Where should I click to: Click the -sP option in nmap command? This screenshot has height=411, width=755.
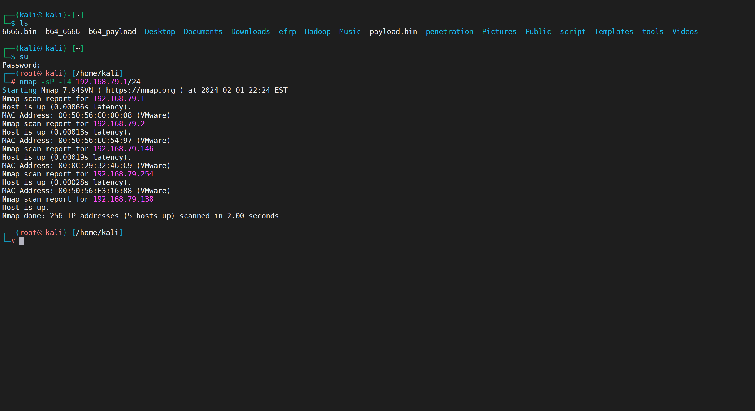point(48,82)
